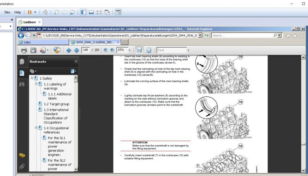Open Find options dropdown arrow
The height and width of the screenshot is (176, 308).
(x=188, y=50)
